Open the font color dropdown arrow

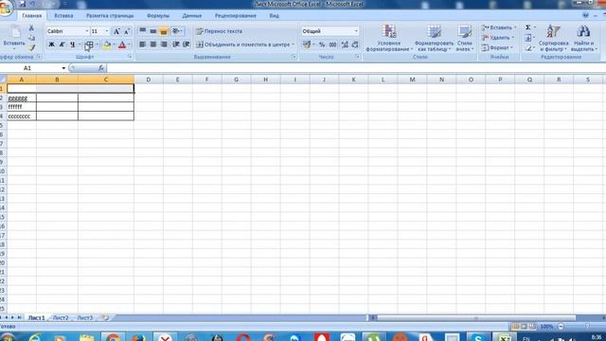130,45
